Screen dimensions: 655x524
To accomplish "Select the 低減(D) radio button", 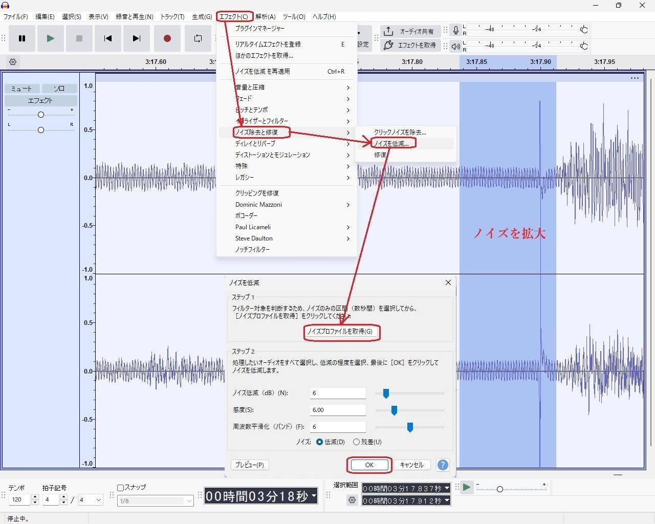I will (x=320, y=442).
